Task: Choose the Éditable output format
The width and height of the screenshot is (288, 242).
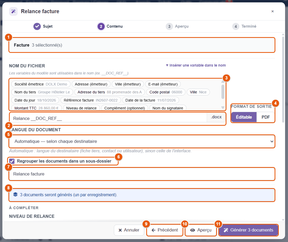Action: 244,117
